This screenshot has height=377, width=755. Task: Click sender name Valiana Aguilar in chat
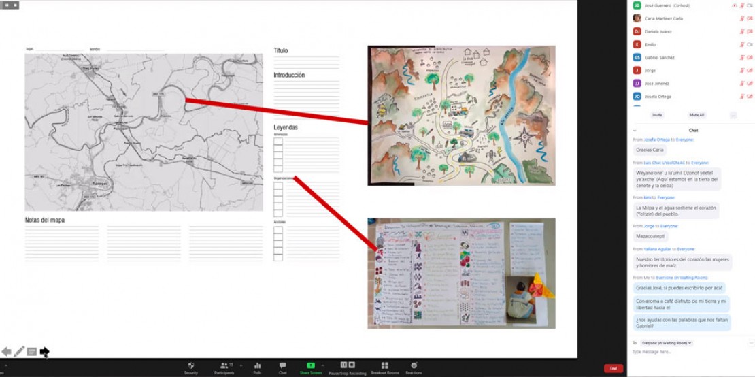(x=658, y=250)
